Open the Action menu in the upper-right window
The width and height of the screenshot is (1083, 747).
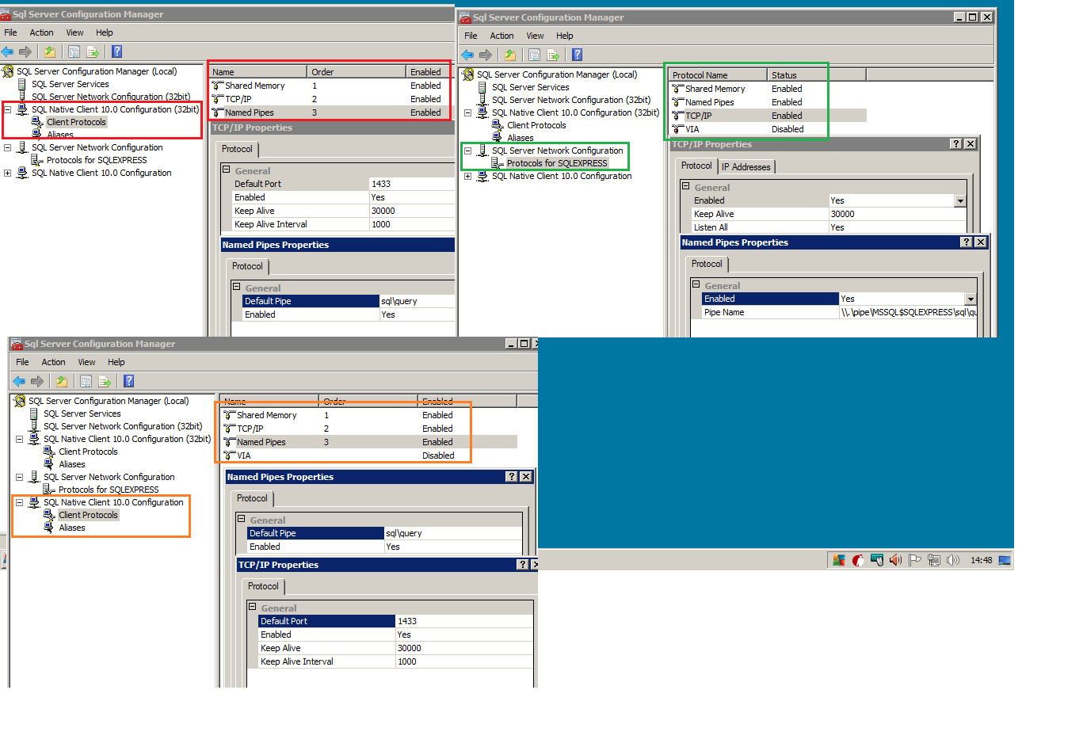tap(501, 36)
